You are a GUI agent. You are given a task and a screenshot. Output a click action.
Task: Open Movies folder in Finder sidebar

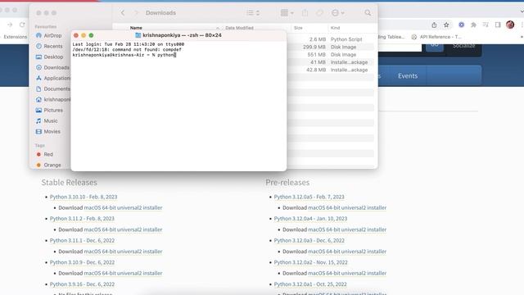coord(48,132)
